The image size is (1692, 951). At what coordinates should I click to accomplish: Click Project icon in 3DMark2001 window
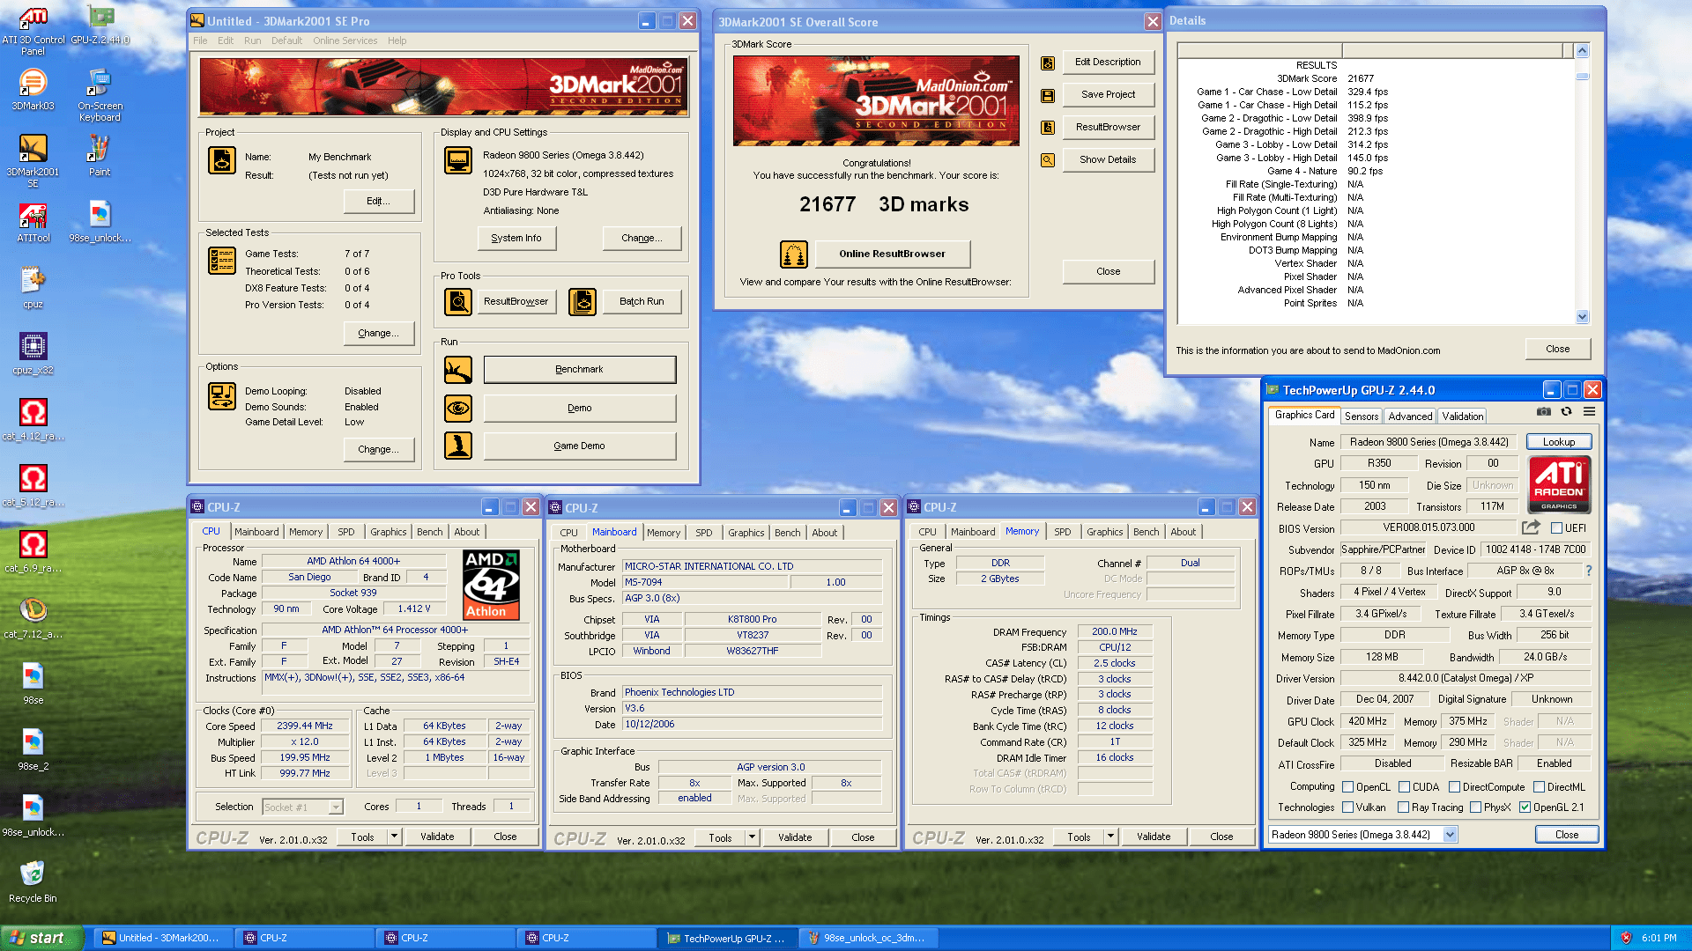(x=221, y=160)
